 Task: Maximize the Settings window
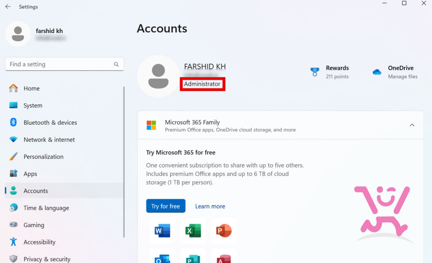point(404,3)
